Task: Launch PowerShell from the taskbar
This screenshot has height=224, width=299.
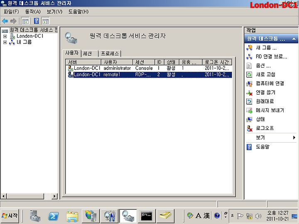Action: [54, 216]
